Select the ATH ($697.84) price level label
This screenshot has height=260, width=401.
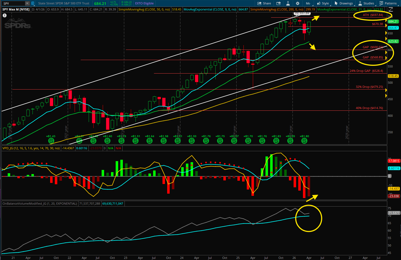click(x=373, y=15)
